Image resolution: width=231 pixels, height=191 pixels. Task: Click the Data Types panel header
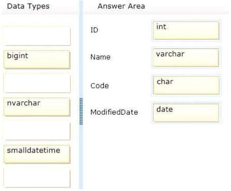28,6
